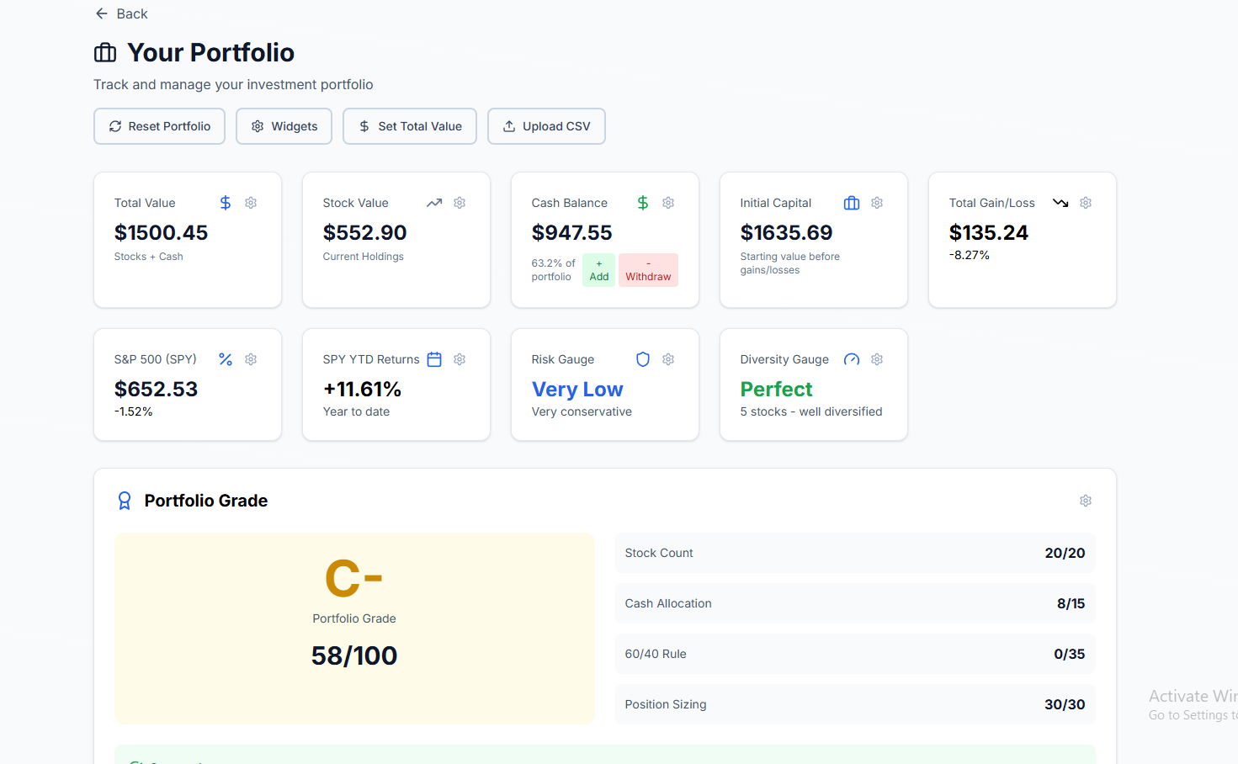Click the percent icon on S&P 500 card
The width and height of the screenshot is (1238, 764).
coord(225,359)
